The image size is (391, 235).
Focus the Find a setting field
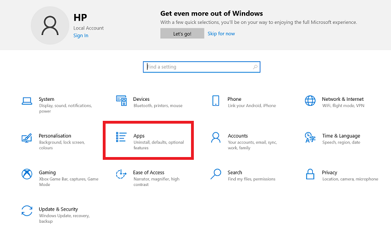coord(202,67)
